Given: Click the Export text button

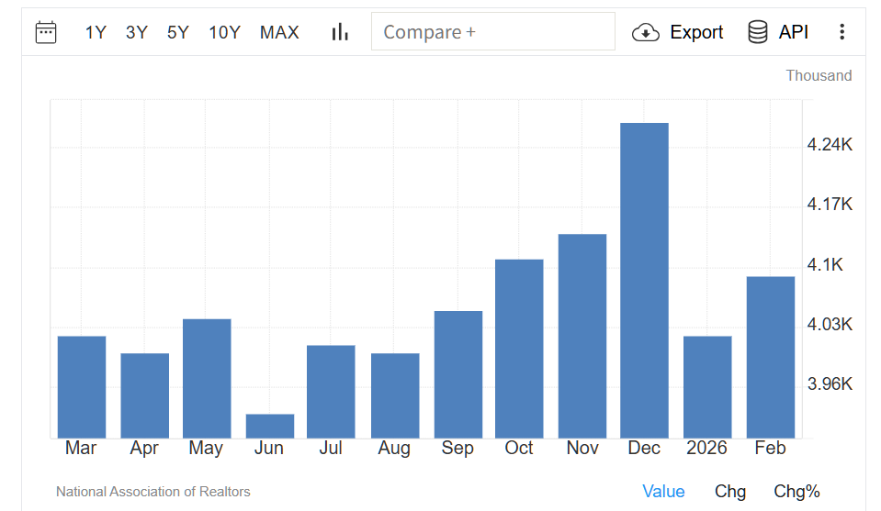Looking at the screenshot, I should 696,32.
